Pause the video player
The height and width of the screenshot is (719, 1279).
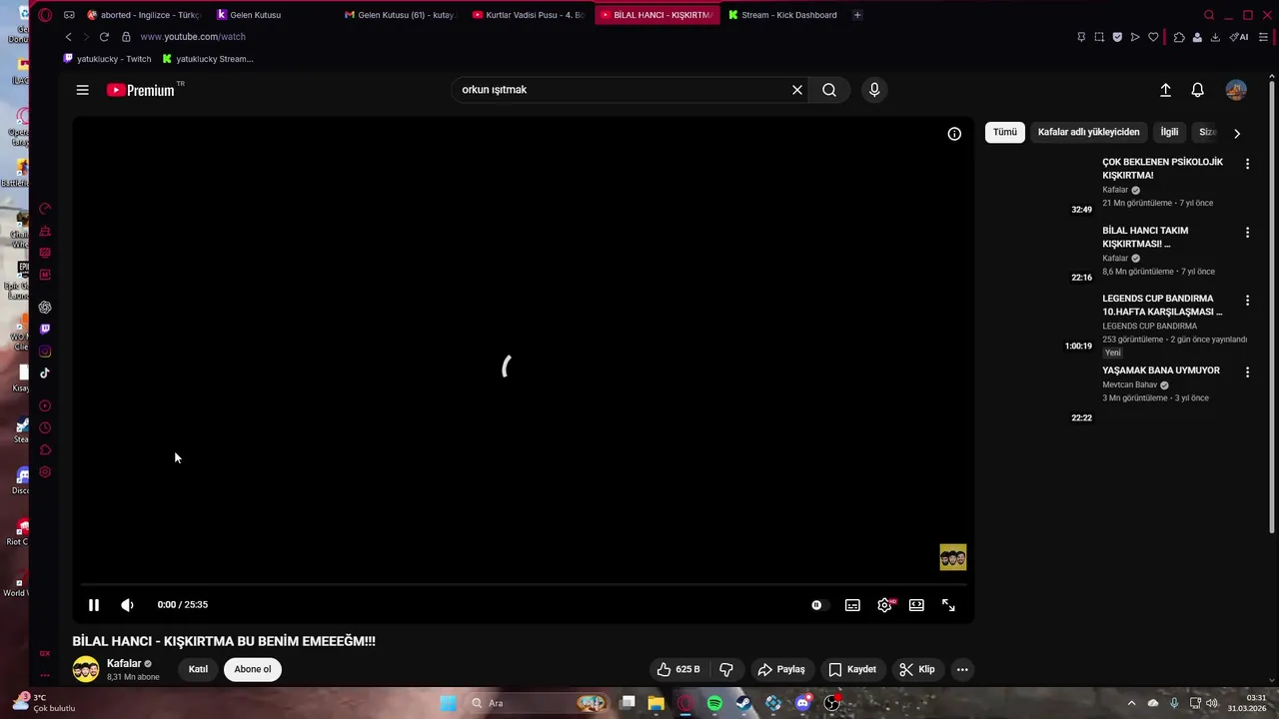point(94,605)
